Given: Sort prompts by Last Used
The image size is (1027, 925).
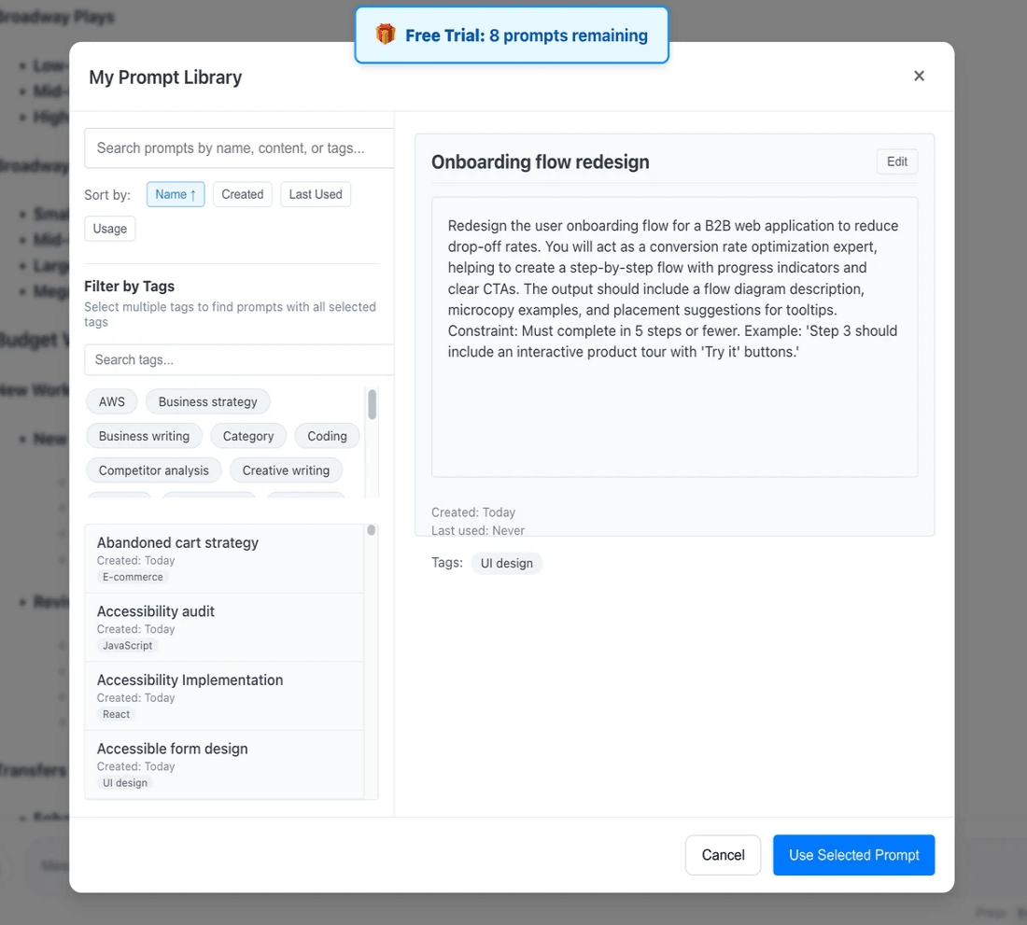Looking at the screenshot, I should point(316,194).
